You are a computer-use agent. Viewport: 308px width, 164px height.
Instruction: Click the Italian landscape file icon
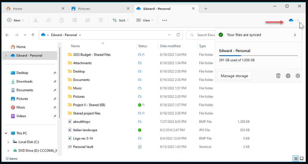point(70,130)
